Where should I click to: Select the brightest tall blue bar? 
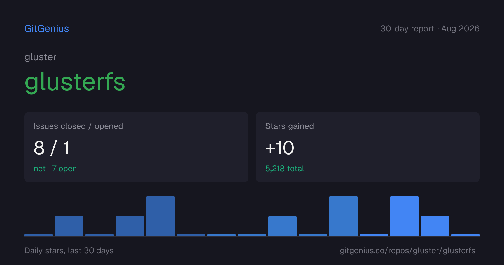(404, 216)
